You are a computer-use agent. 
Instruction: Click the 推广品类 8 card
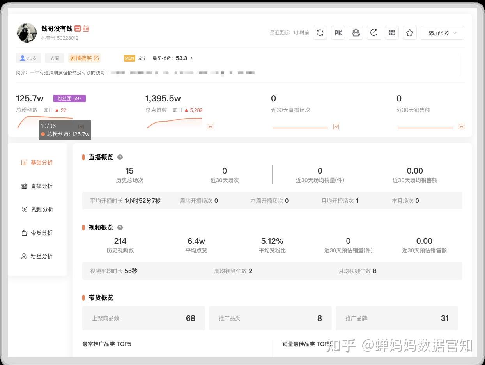point(270,318)
